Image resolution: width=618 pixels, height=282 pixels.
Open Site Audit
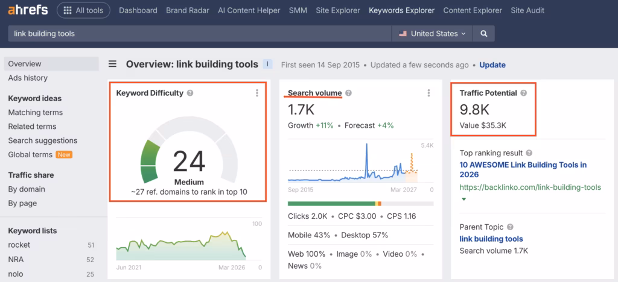coord(527,11)
